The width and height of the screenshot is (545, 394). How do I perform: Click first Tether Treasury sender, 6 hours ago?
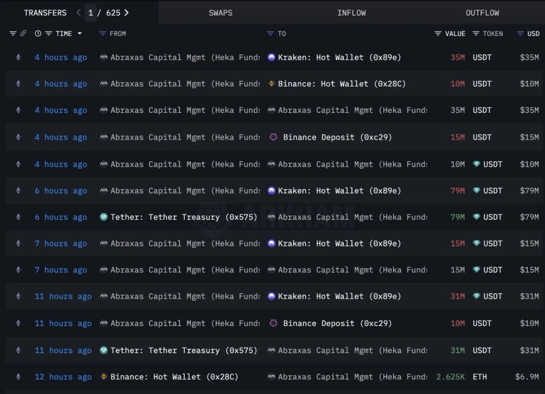coord(183,217)
